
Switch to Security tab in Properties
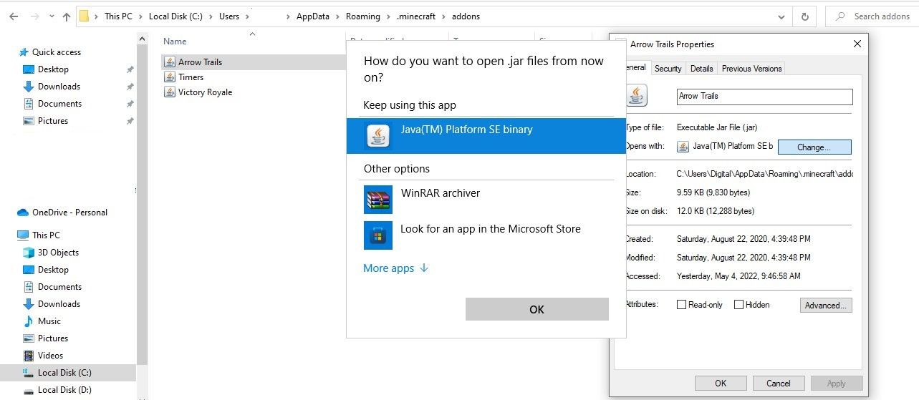click(x=668, y=69)
